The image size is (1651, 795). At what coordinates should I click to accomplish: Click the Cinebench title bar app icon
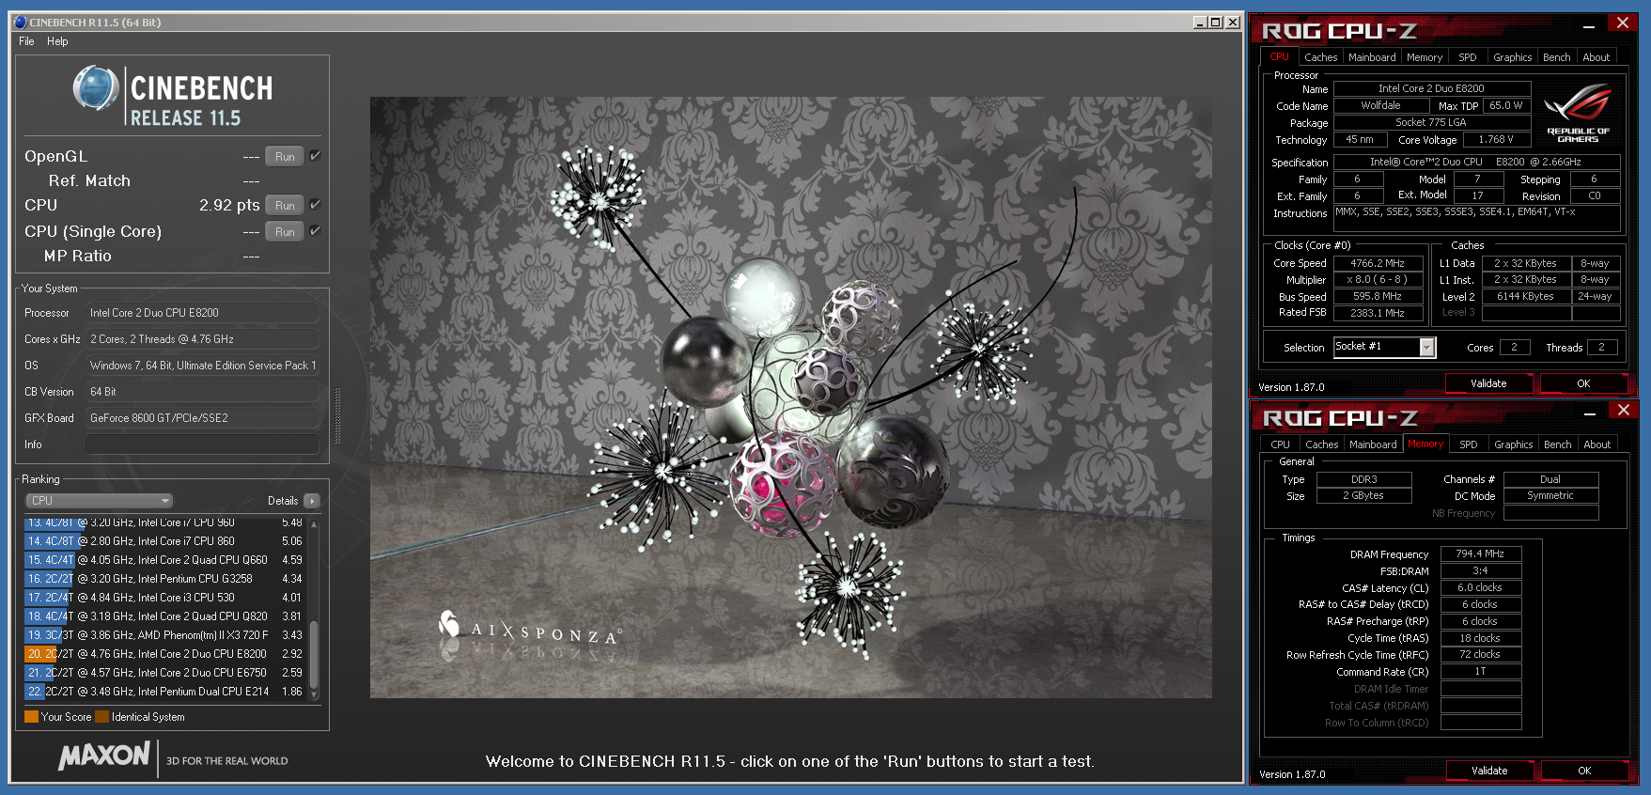pyautogui.click(x=20, y=23)
